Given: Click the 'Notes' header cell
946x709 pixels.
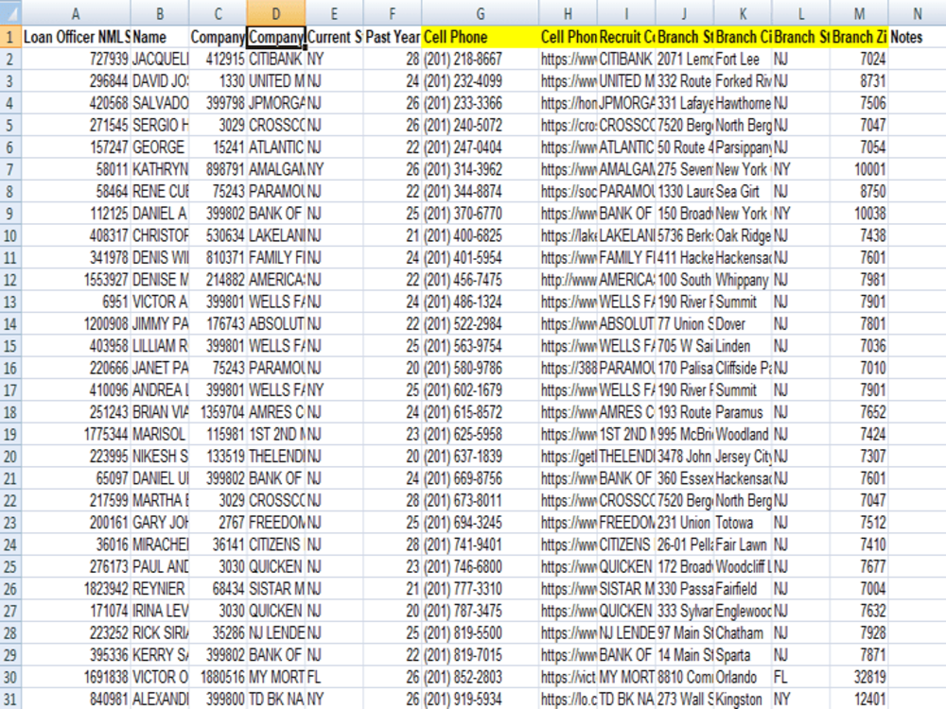Looking at the screenshot, I should (x=917, y=37).
